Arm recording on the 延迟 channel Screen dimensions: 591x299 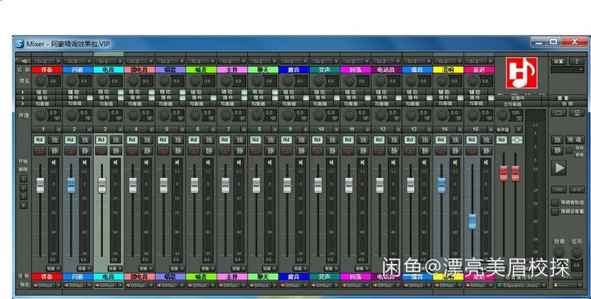click(x=472, y=151)
